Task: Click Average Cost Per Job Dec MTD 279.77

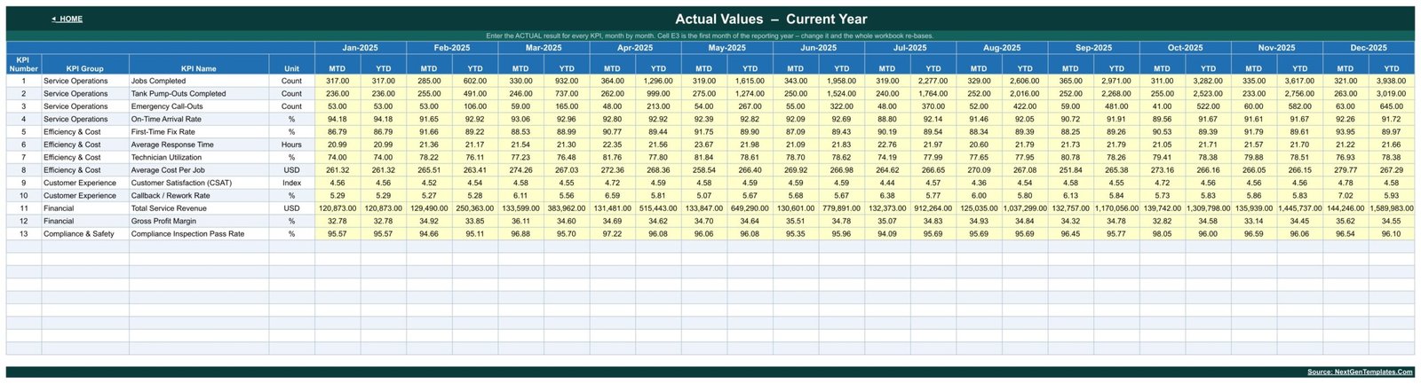Action: [x=1346, y=170]
